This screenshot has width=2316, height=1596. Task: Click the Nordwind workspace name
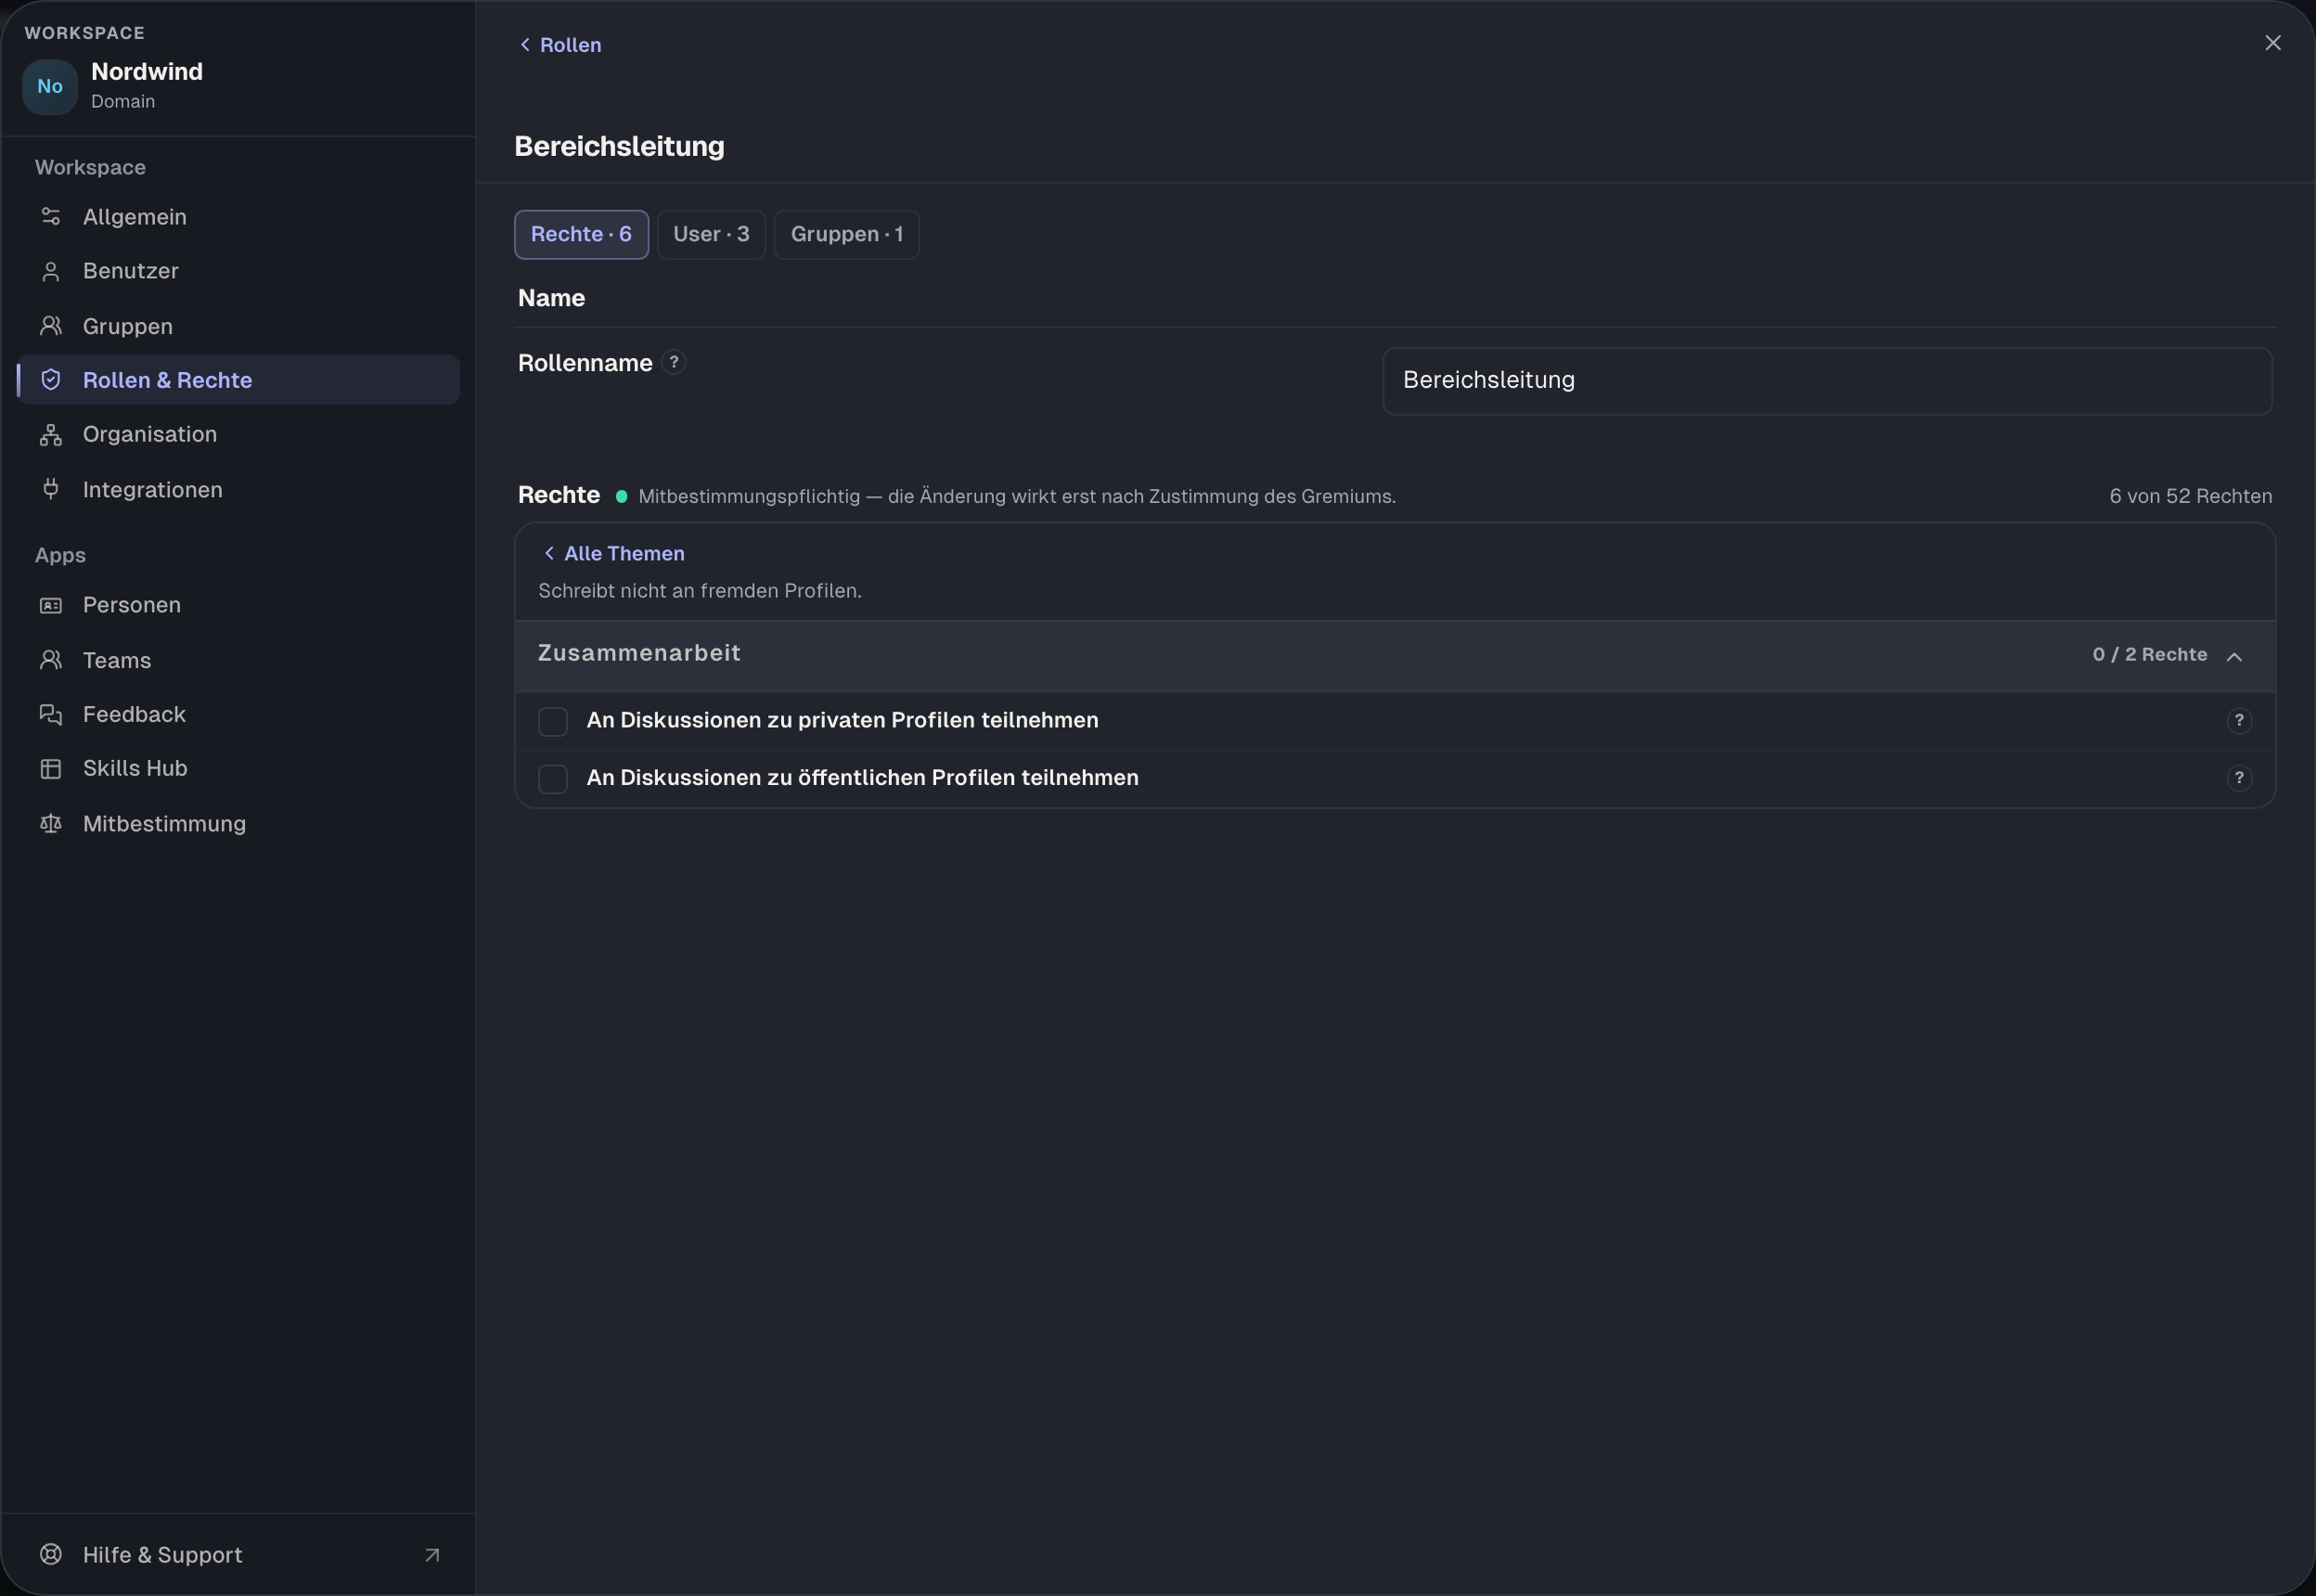coord(147,72)
